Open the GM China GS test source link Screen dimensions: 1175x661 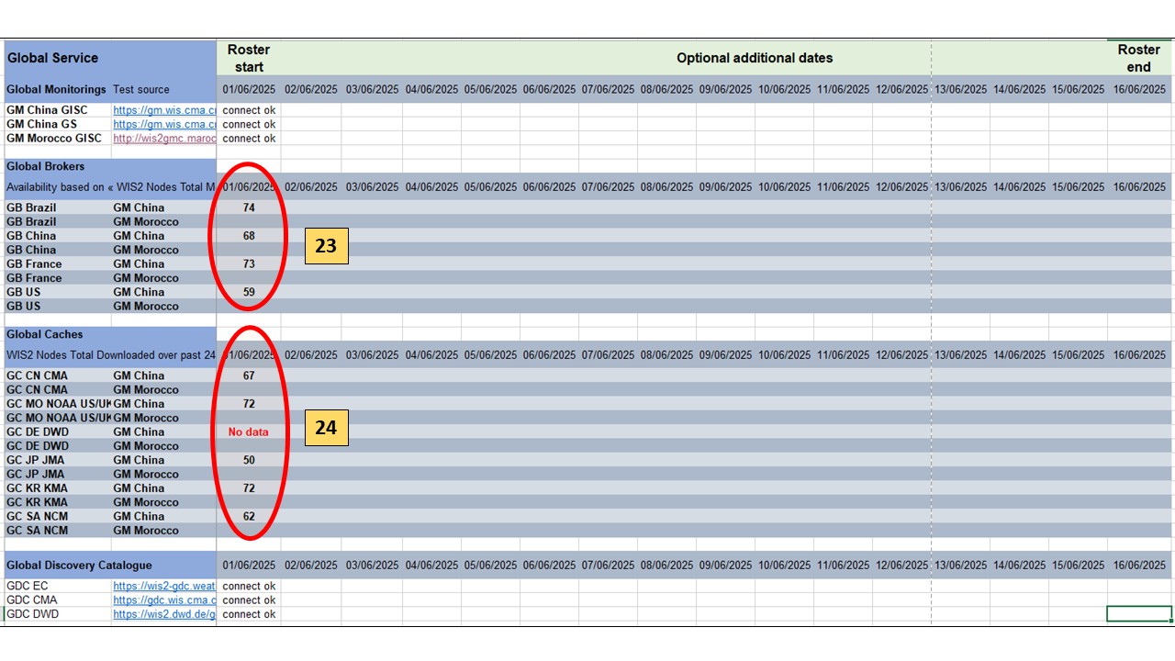pyautogui.click(x=164, y=124)
